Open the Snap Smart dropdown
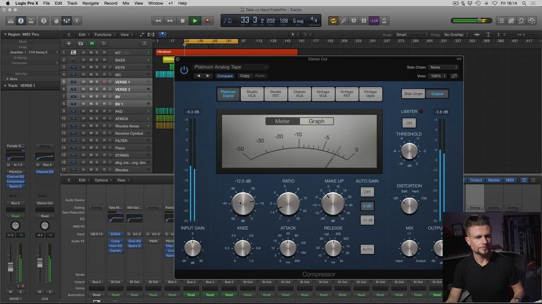This screenshot has width=542, height=304. 412,34
